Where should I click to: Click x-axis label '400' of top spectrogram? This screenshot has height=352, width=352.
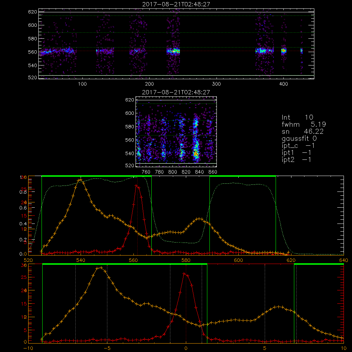pyautogui.click(x=283, y=84)
